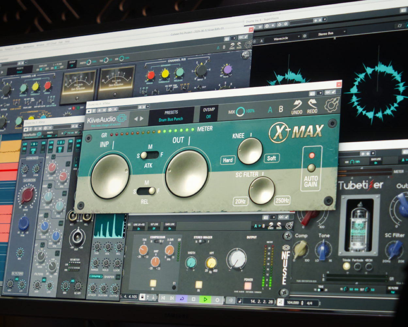Click Go to Project Start transport button
Image resolution: width=408 pixels, height=327 pixels.
pyautogui.click(x=163, y=298)
